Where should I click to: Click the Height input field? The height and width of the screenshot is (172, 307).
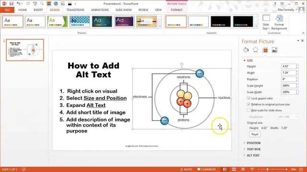288,66
